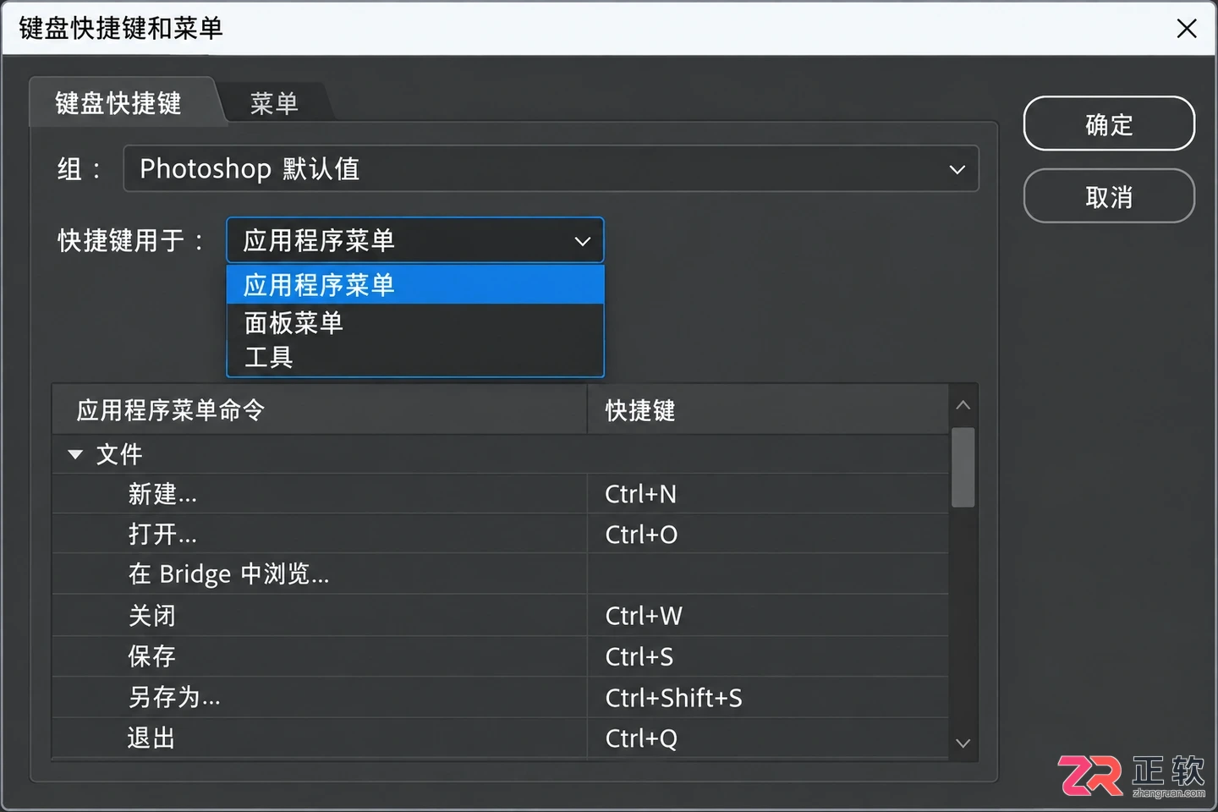The height and width of the screenshot is (812, 1218).
Task: Choose 工具 from the dropdown list
Action: pyautogui.click(x=415, y=357)
